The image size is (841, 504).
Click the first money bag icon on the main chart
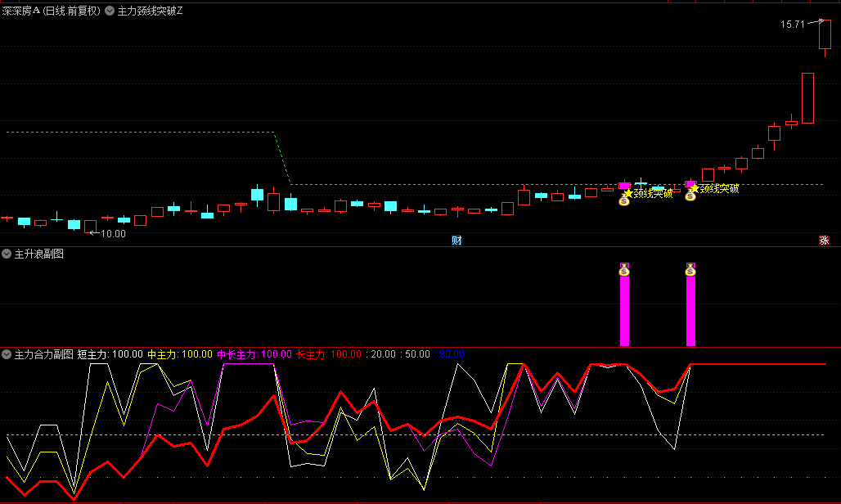point(623,200)
